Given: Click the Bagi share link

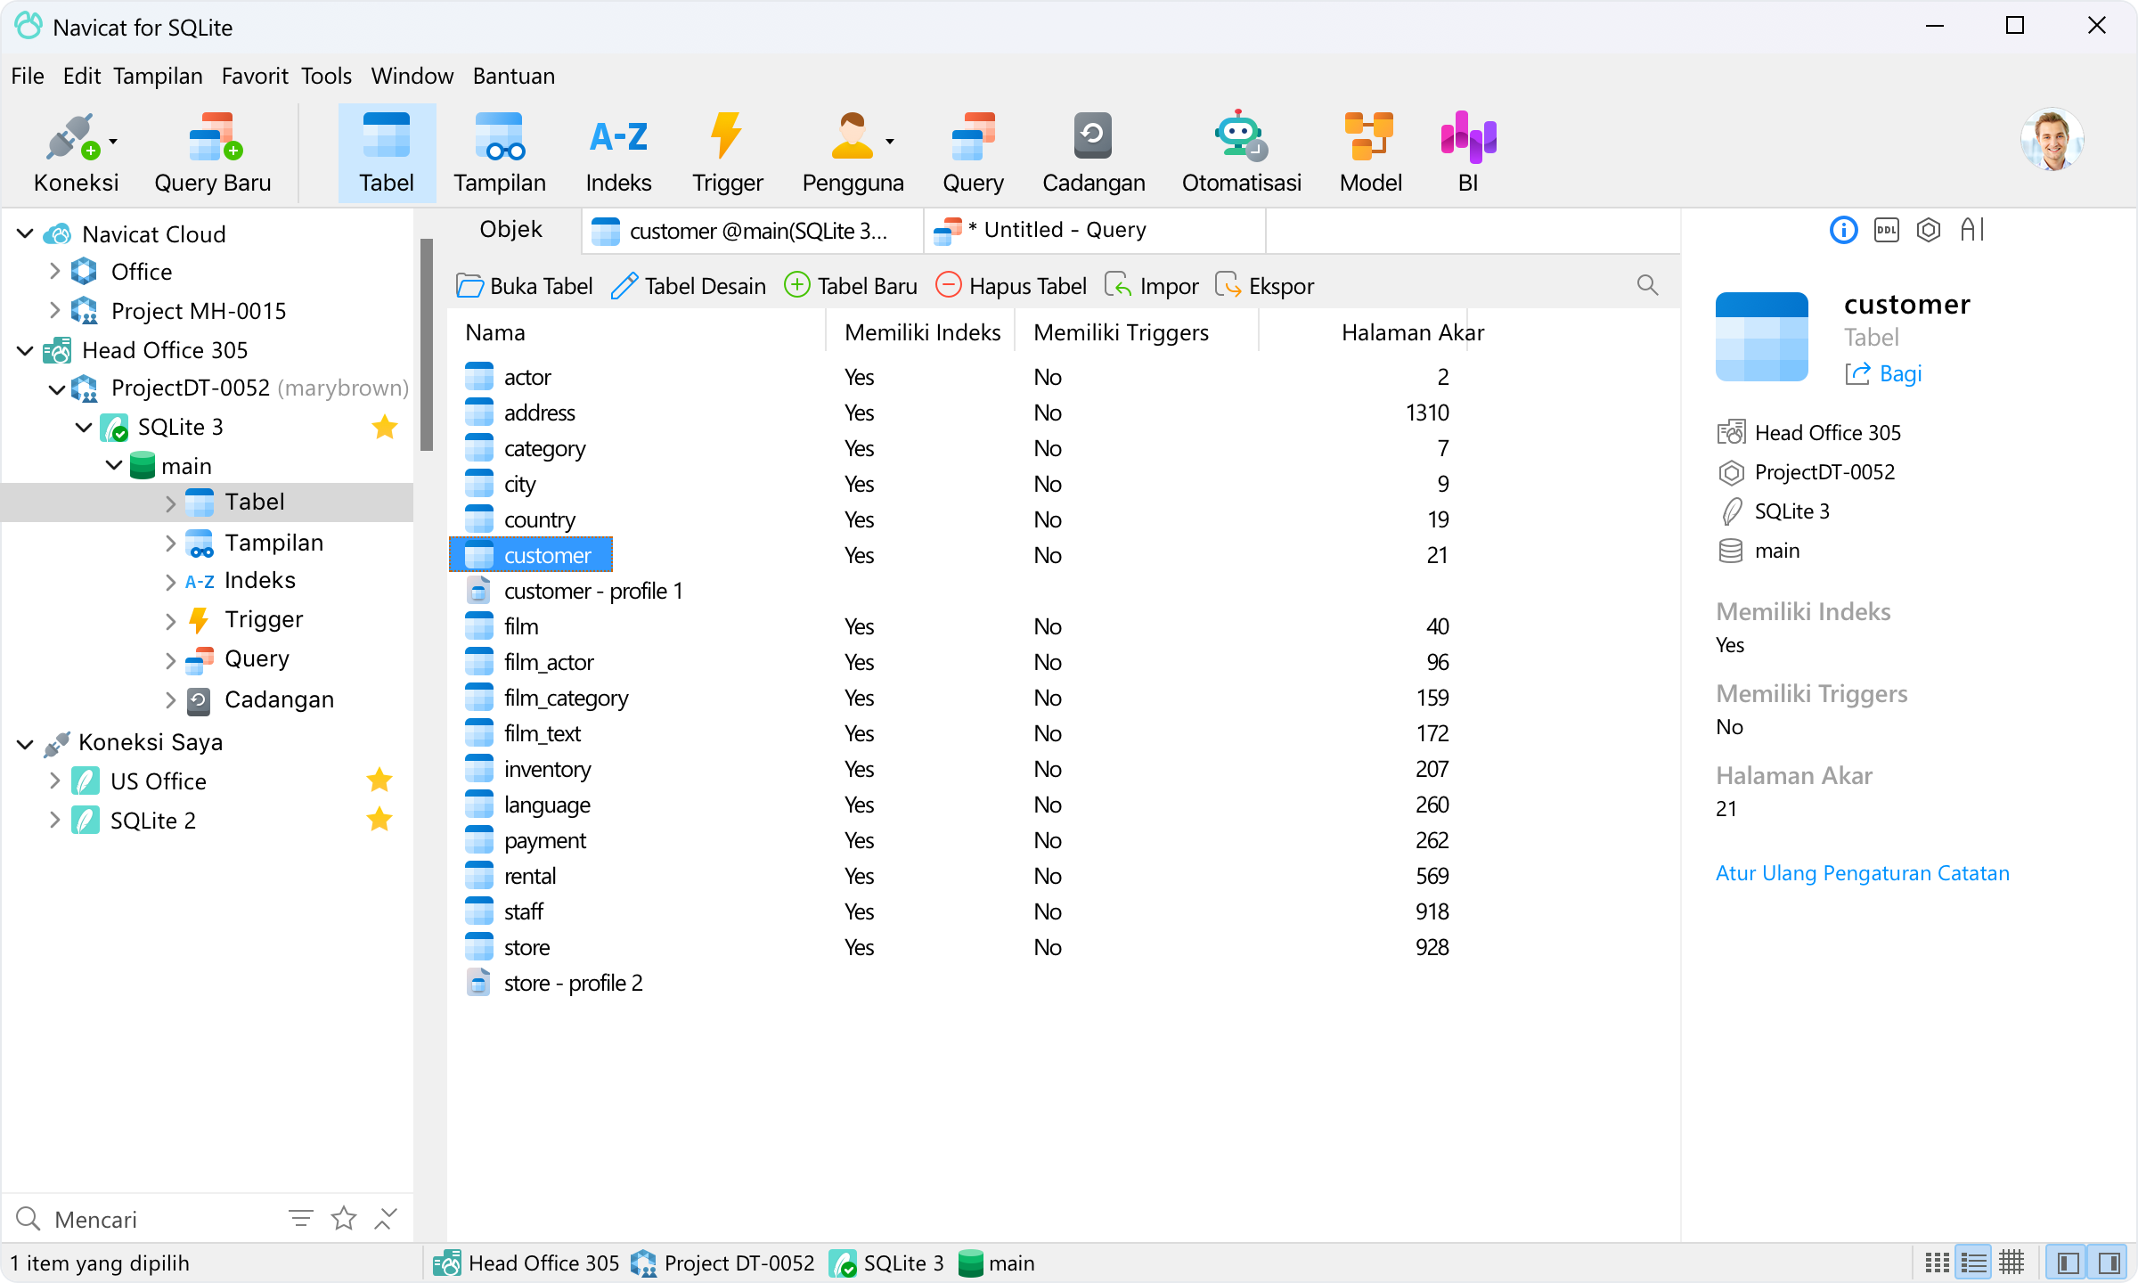Looking at the screenshot, I should point(1883,373).
